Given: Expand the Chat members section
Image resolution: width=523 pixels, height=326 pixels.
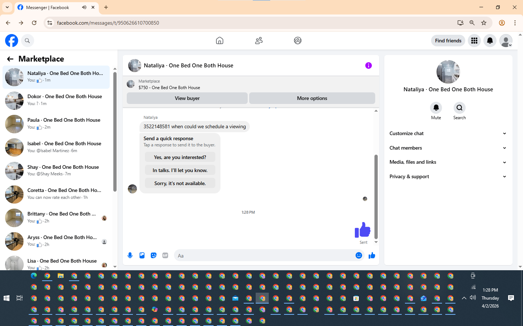Looking at the screenshot, I should click(x=448, y=148).
